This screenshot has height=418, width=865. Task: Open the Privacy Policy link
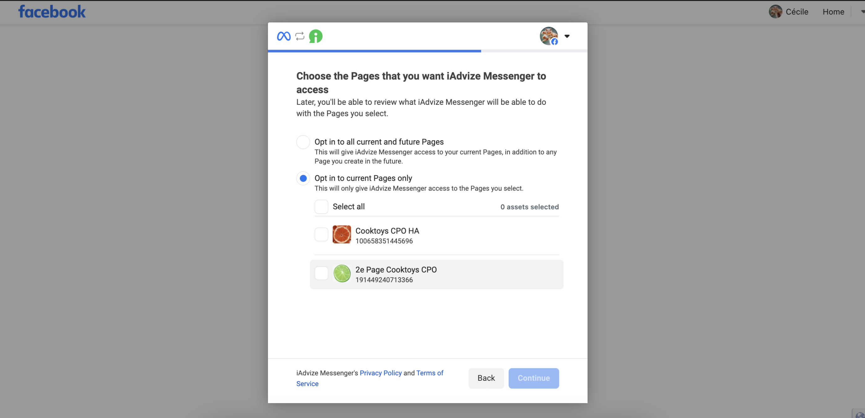coord(381,373)
